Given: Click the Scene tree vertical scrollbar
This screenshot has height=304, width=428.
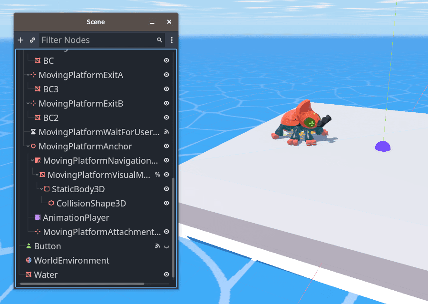Looking at the screenshot, I should 173,227.
